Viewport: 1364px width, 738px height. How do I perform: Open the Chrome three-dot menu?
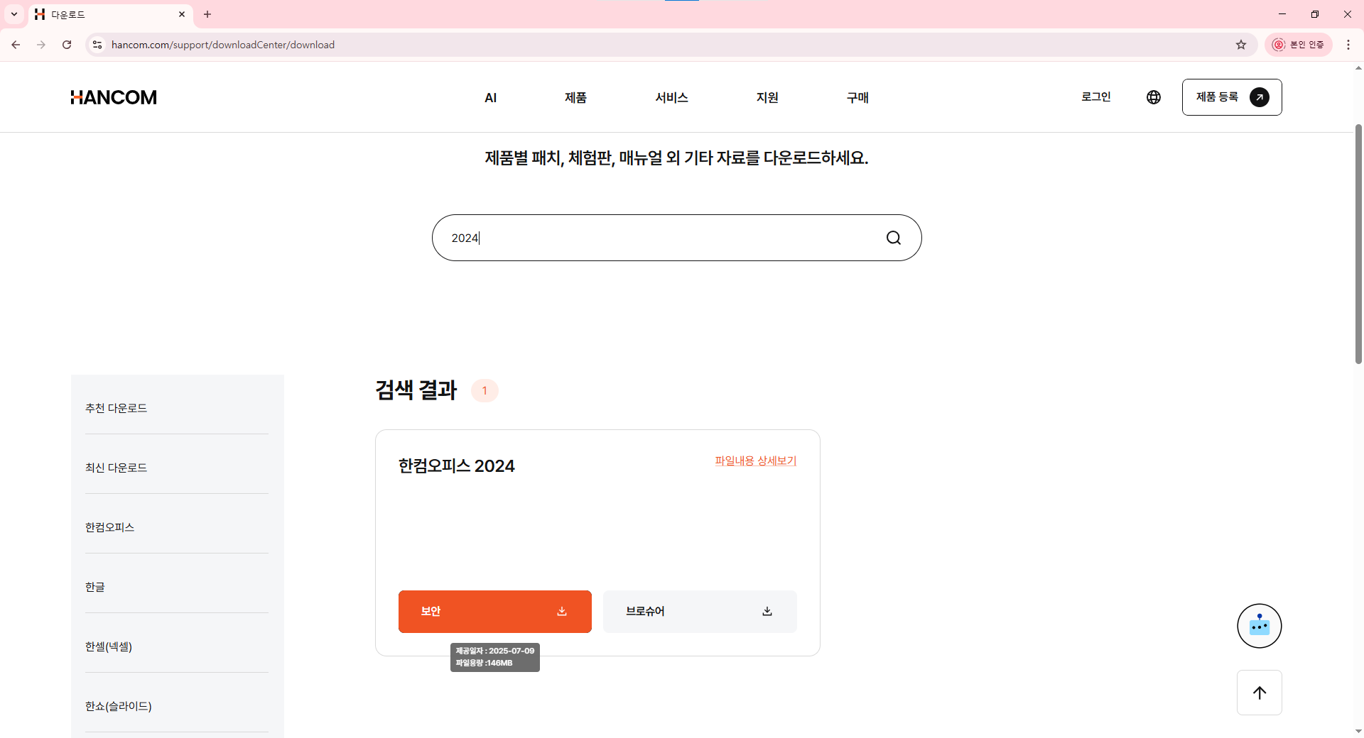coord(1349,44)
